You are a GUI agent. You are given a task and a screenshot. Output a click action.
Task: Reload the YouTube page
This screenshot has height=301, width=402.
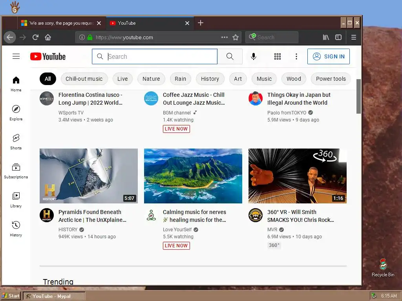coord(35,37)
